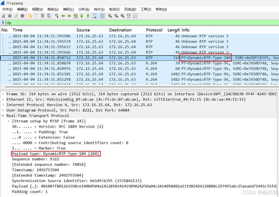The width and height of the screenshot is (279, 197).
Task: Expand the Frame 36 details row
Action: pyautogui.click(x=3, y=94)
